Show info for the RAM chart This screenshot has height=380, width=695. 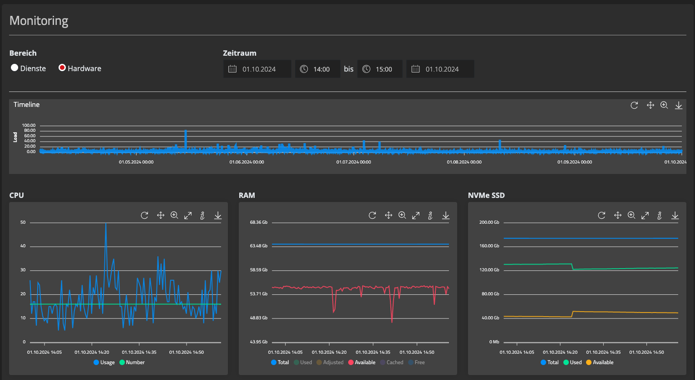click(x=430, y=216)
